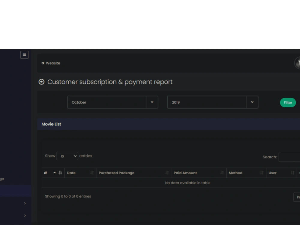The width and height of the screenshot is (300, 225).
Task: Expand the upper sidebar chevron item
Action: click(25, 203)
